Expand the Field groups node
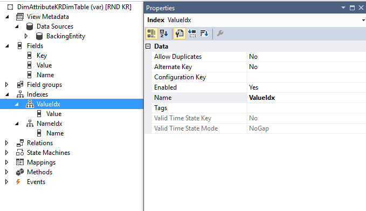Viewport: 366px width, 211px height. 7,85
